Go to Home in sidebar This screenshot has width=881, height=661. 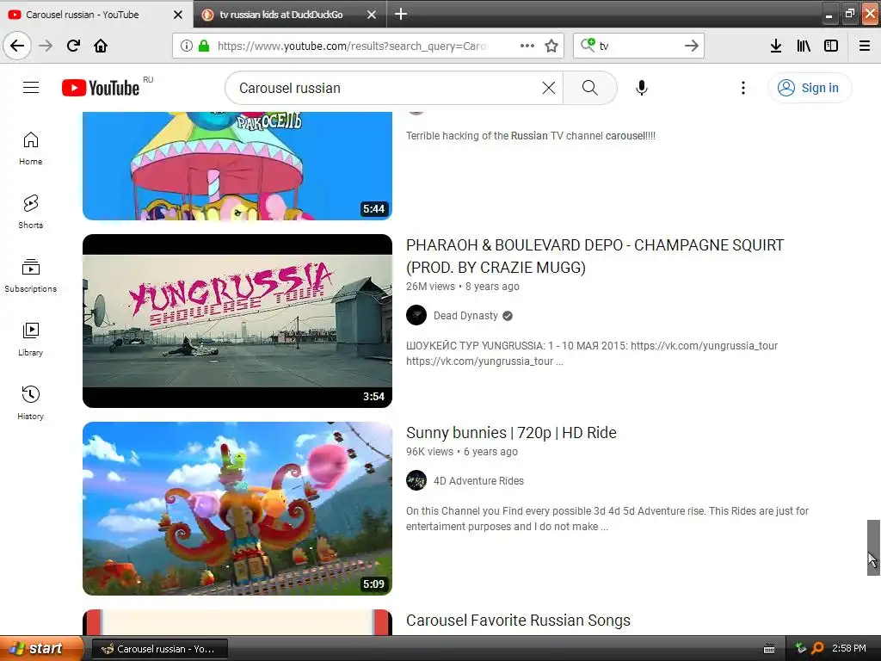click(x=30, y=148)
